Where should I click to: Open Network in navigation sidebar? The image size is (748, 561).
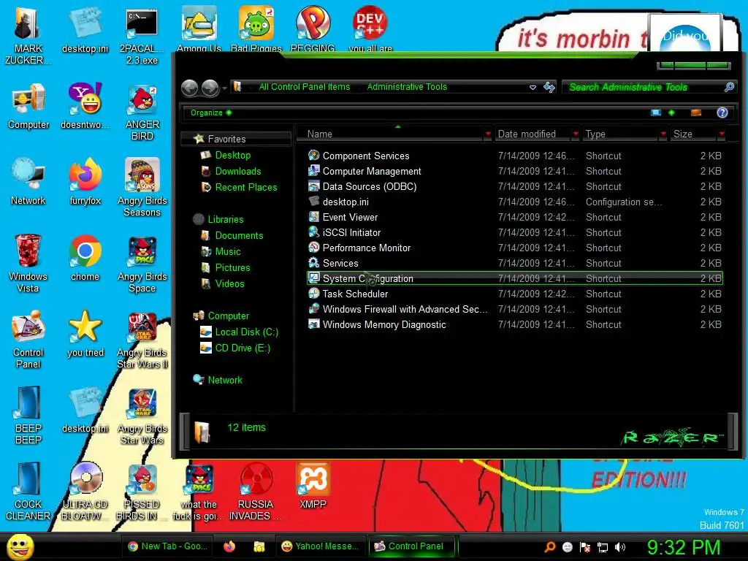pyautogui.click(x=225, y=380)
